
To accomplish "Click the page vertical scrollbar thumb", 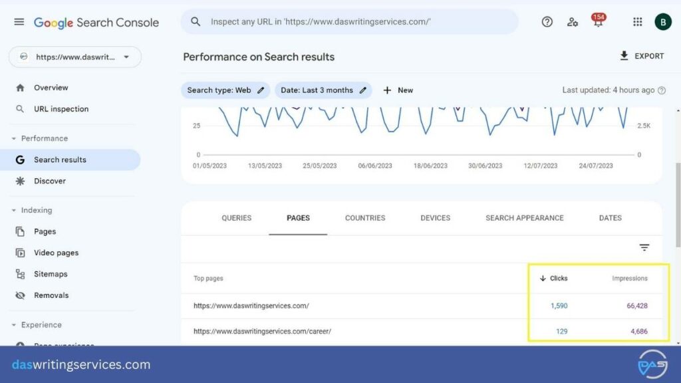I will click(x=678, y=205).
